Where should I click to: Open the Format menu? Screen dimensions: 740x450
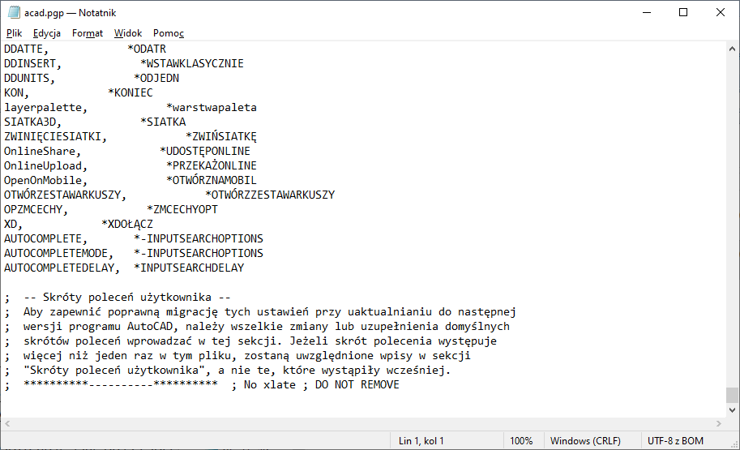88,33
